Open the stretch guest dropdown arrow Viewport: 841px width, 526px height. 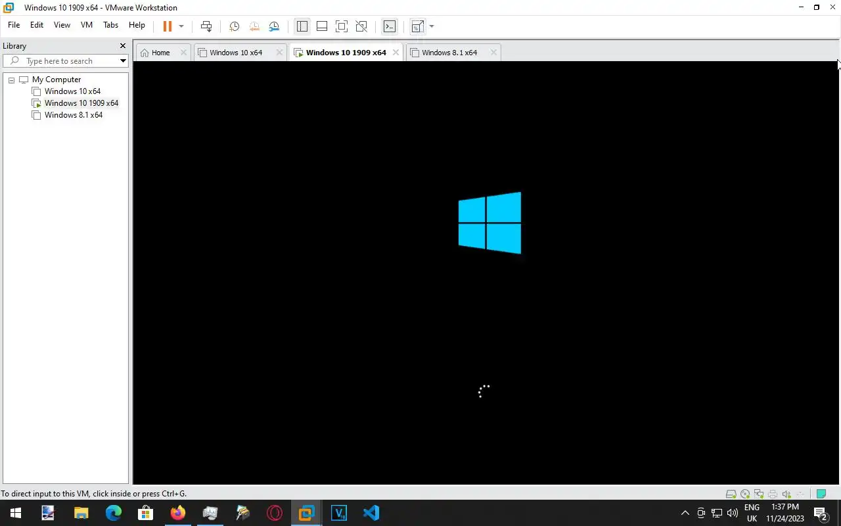pyautogui.click(x=432, y=26)
